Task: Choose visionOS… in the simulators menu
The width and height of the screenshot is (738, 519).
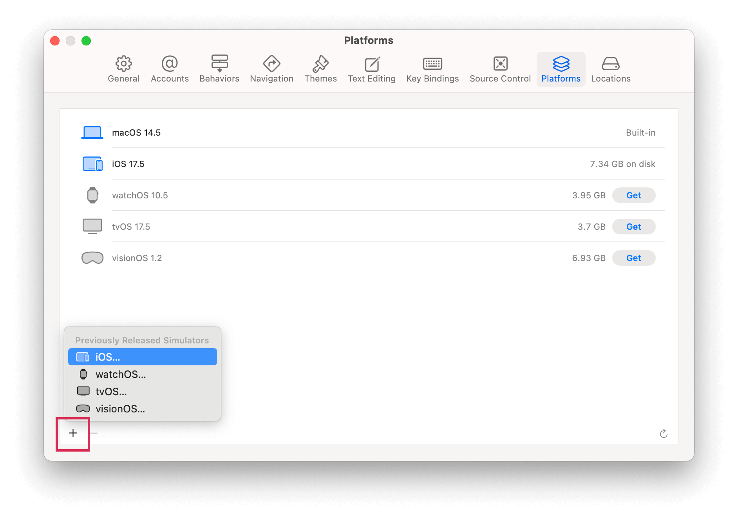Action: (x=143, y=408)
